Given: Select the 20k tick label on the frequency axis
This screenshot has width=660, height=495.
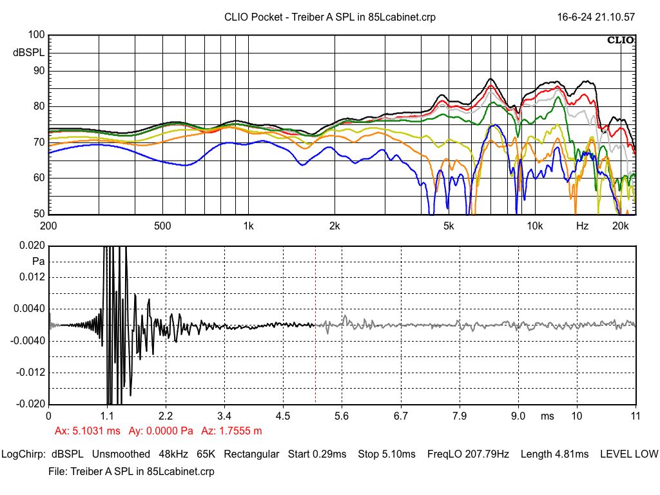Looking at the screenshot, I should click(x=619, y=226).
